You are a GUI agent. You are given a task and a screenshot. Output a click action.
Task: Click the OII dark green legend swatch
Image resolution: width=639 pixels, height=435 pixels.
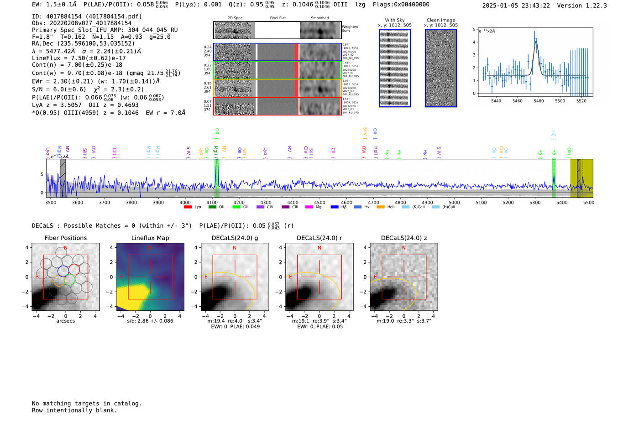tap(212, 207)
